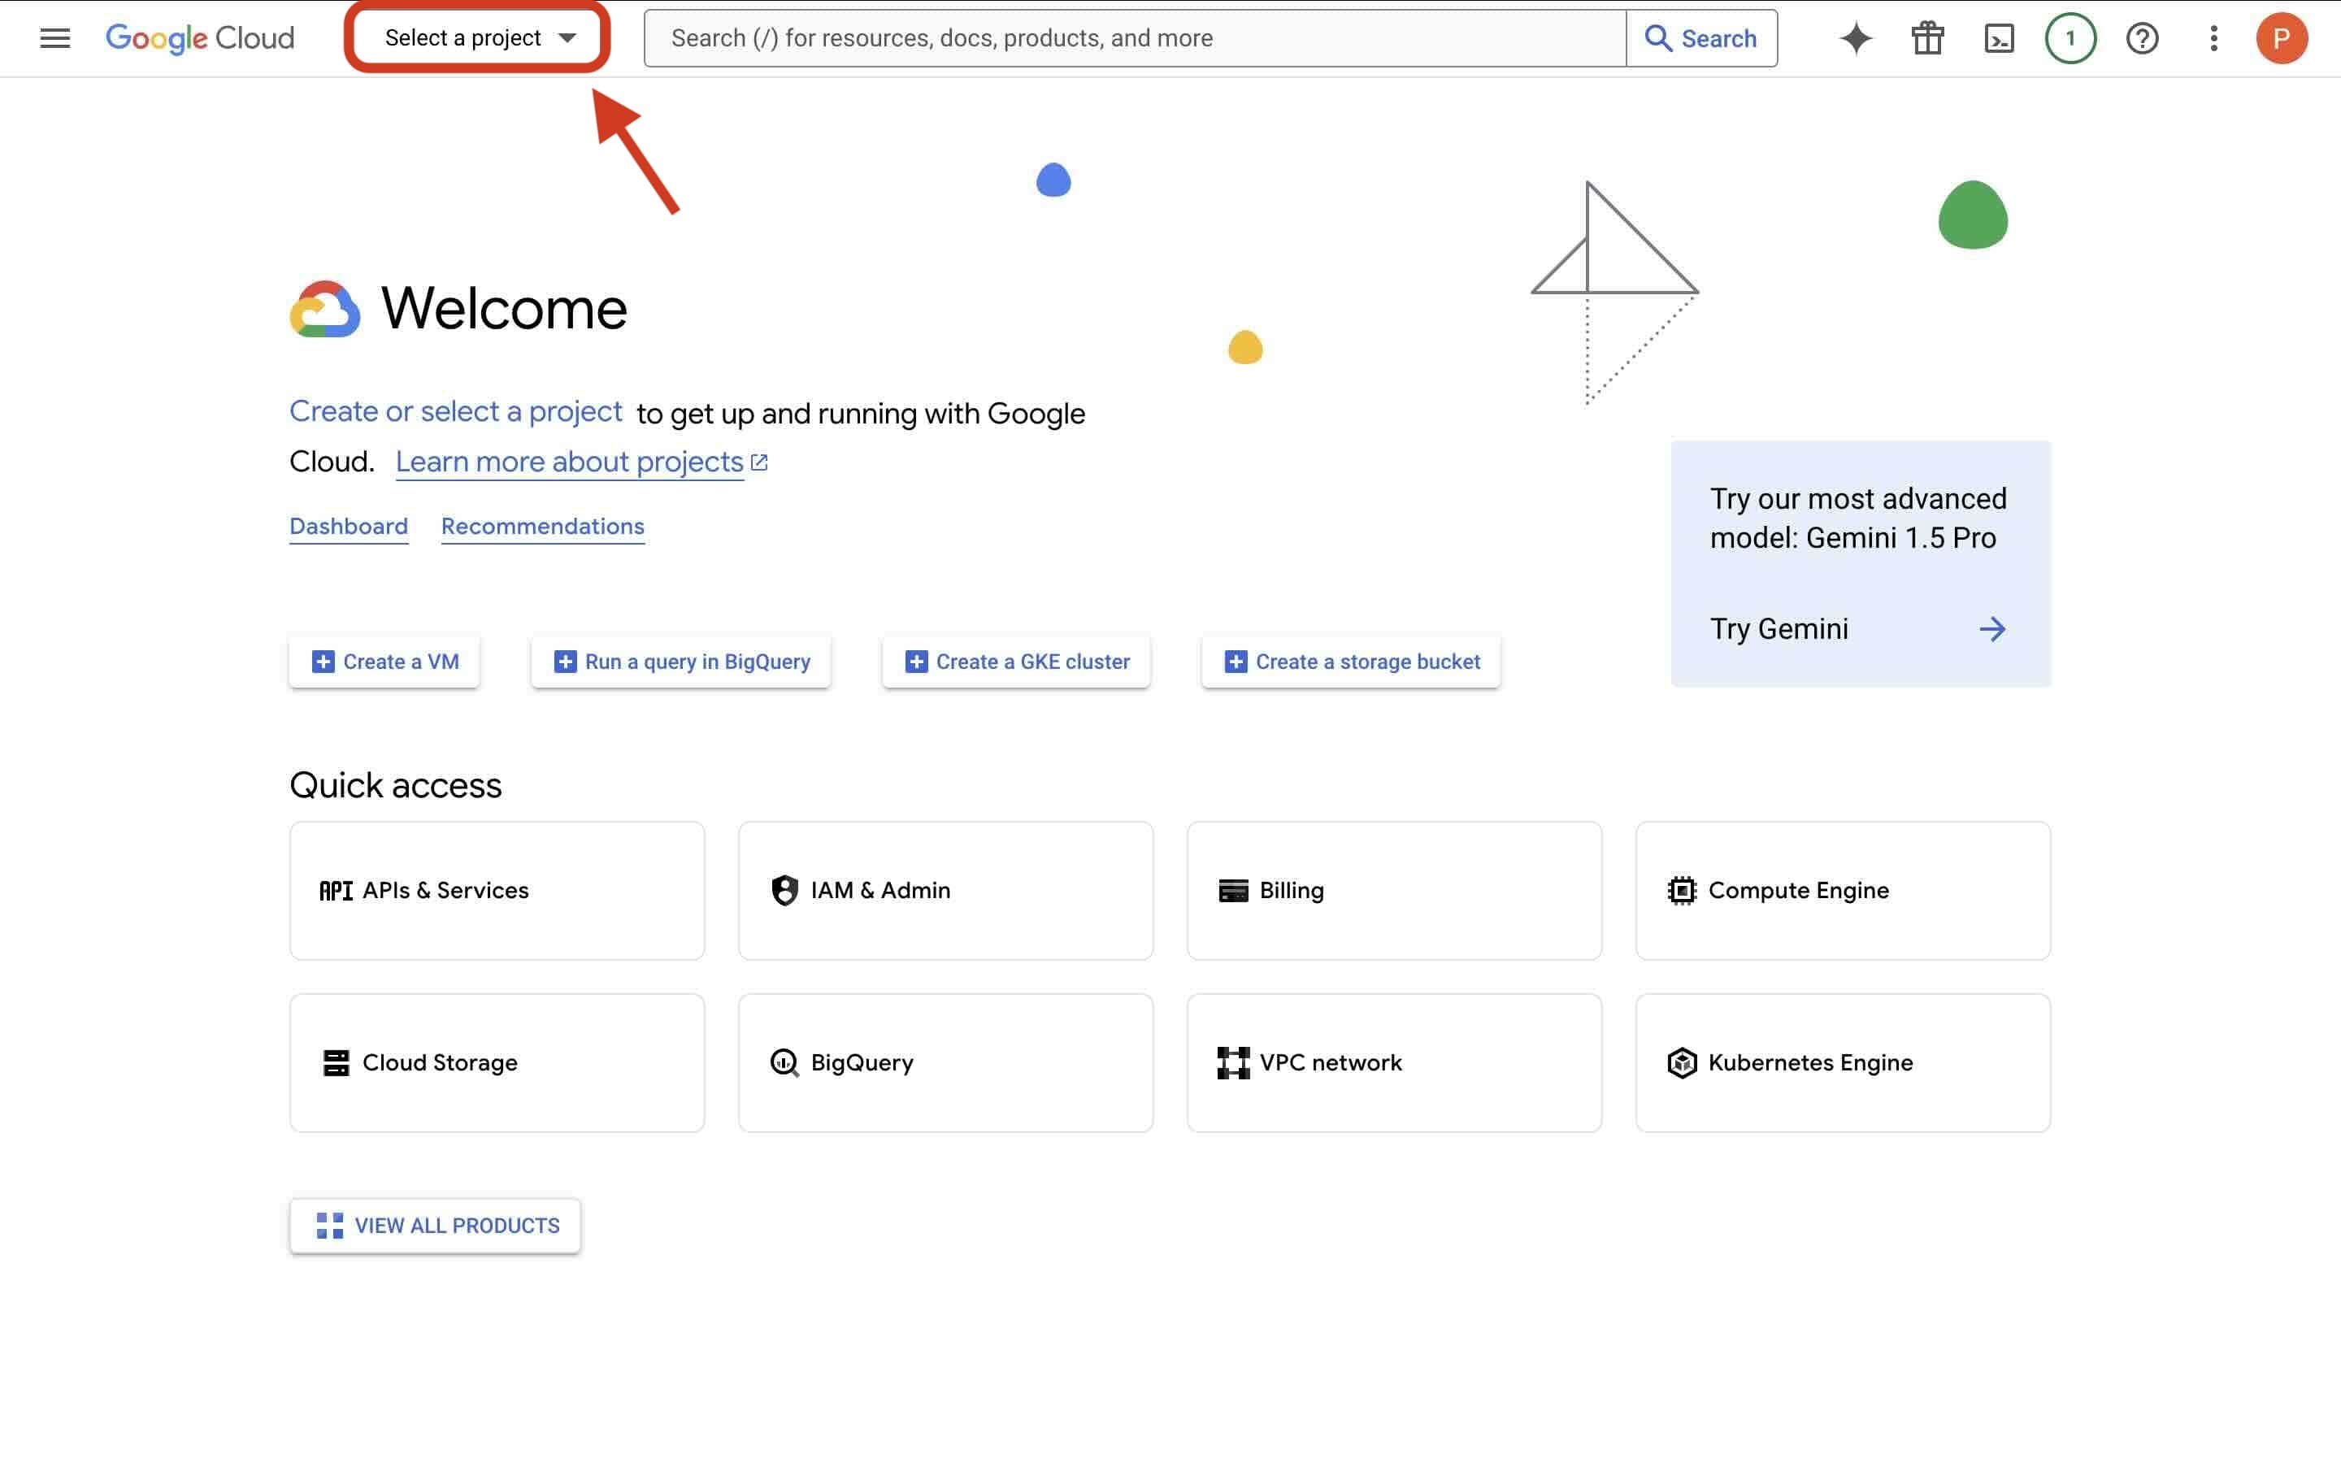Open the notifications panel

pos(2070,37)
